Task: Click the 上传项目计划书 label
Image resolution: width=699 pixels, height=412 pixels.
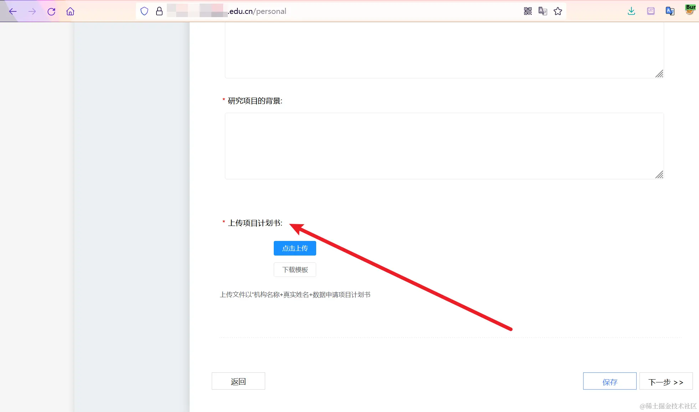Action: pyautogui.click(x=255, y=223)
